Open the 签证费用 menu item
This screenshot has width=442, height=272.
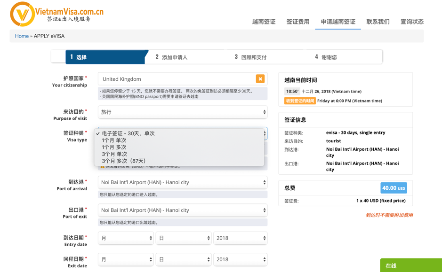coord(298,22)
